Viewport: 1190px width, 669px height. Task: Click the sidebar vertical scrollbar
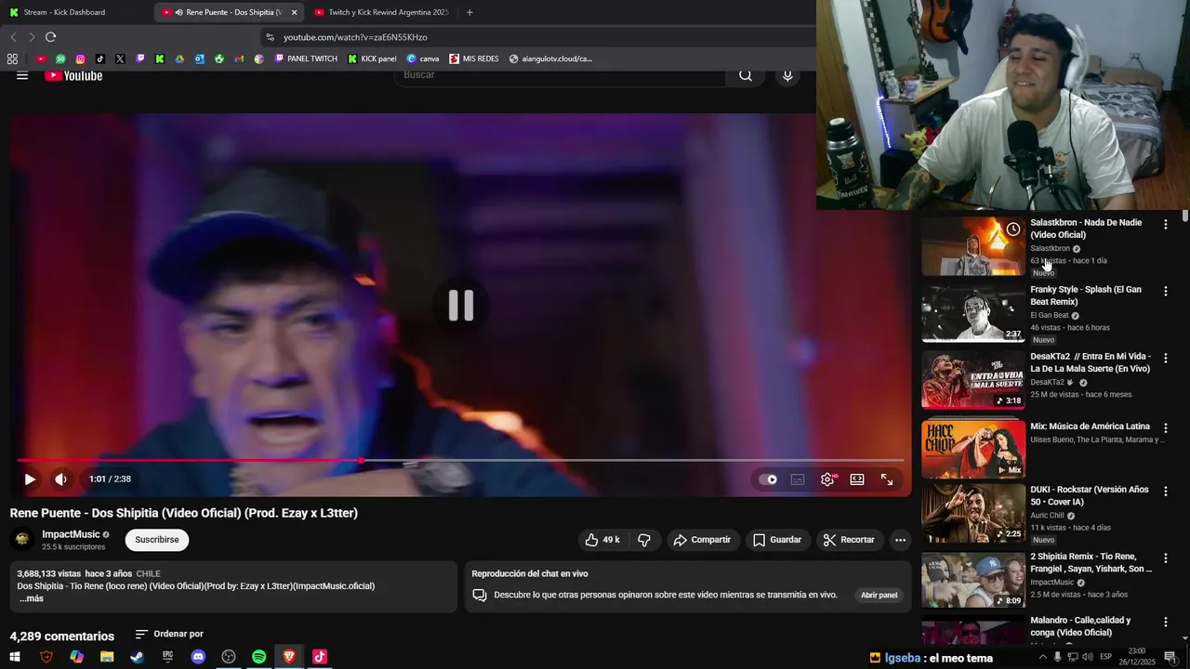point(1185,216)
